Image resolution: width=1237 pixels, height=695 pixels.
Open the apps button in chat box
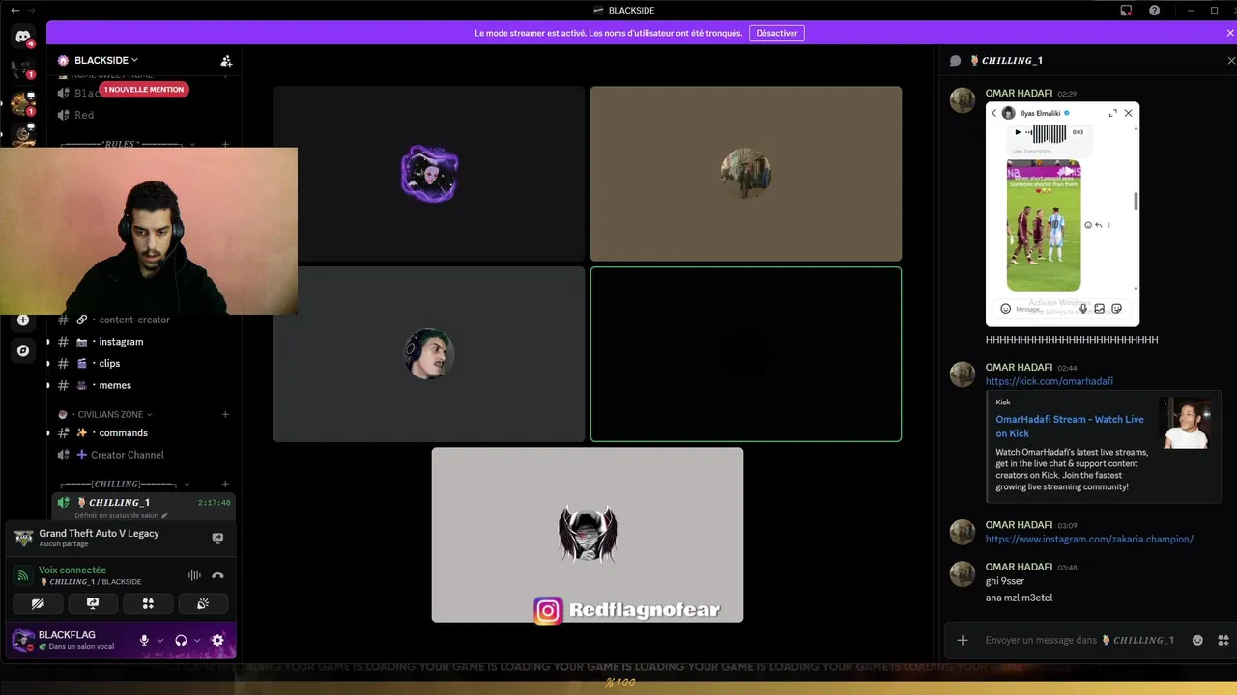coord(1223,640)
